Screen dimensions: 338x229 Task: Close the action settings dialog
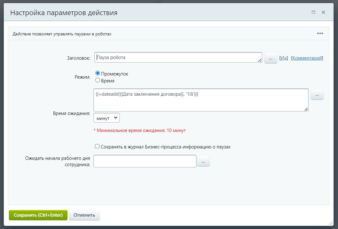(x=323, y=12)
